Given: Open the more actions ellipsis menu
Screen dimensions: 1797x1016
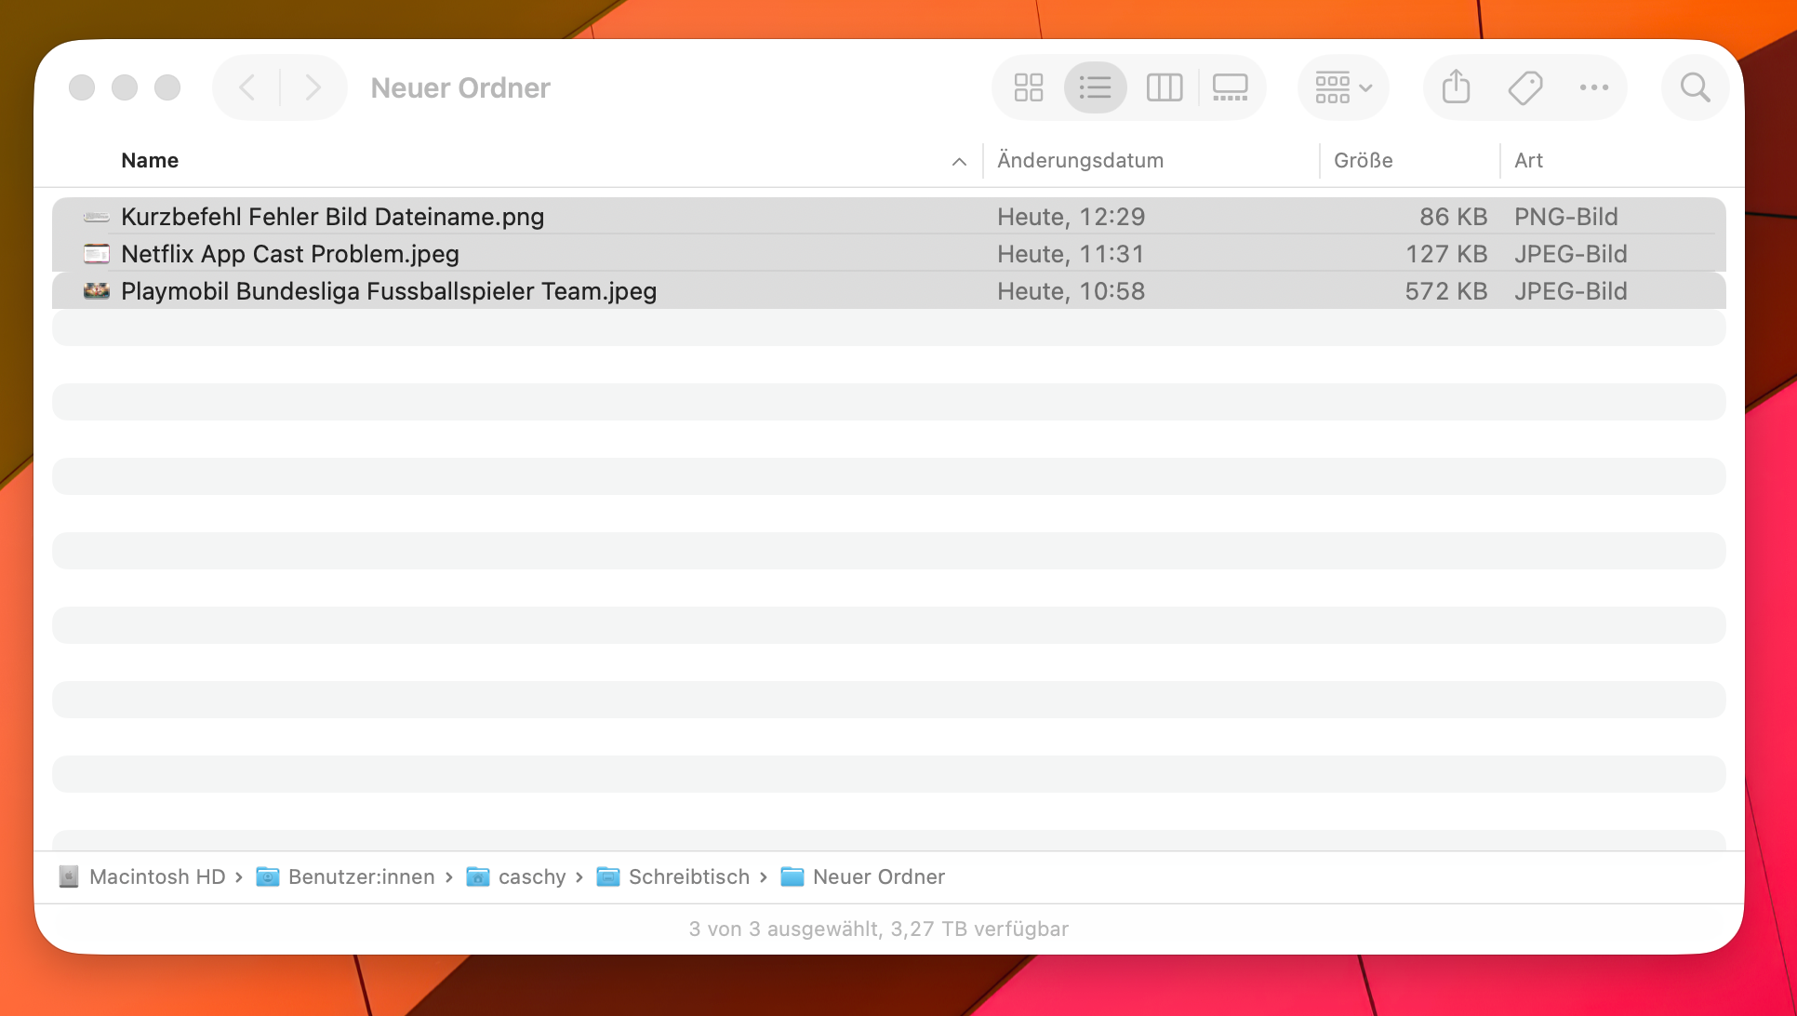Looking at the screenshot, I should coord(1593,87).
